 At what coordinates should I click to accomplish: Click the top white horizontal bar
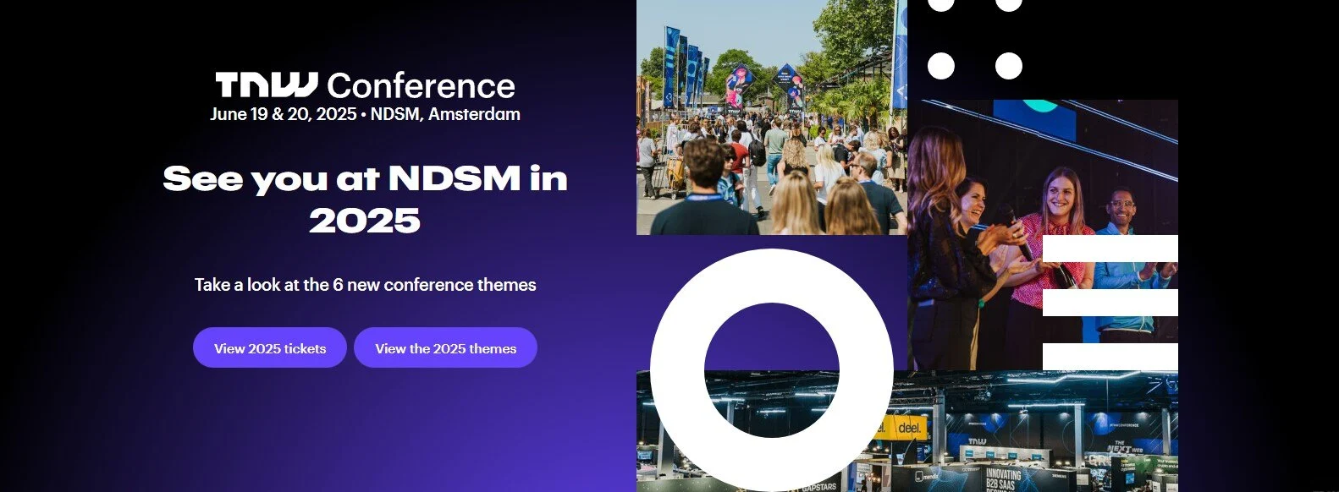click(1110, 248)
